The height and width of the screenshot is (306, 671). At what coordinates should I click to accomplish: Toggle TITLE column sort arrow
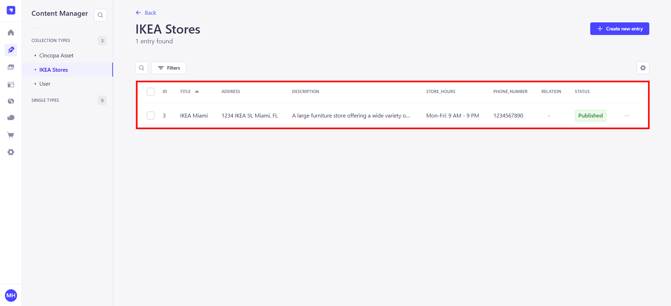pyautogui.click(x=197, y=92)
